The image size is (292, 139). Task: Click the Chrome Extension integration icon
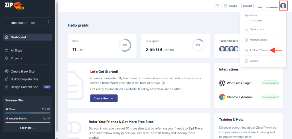click(x=222, y=97)
